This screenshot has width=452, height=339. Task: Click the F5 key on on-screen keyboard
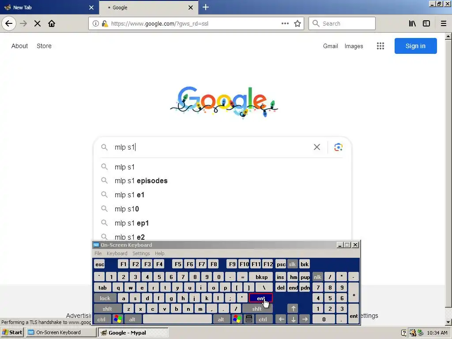pos(178,264)
